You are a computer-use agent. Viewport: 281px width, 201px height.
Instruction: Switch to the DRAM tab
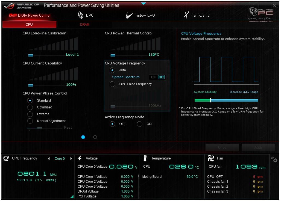point(84,25)
